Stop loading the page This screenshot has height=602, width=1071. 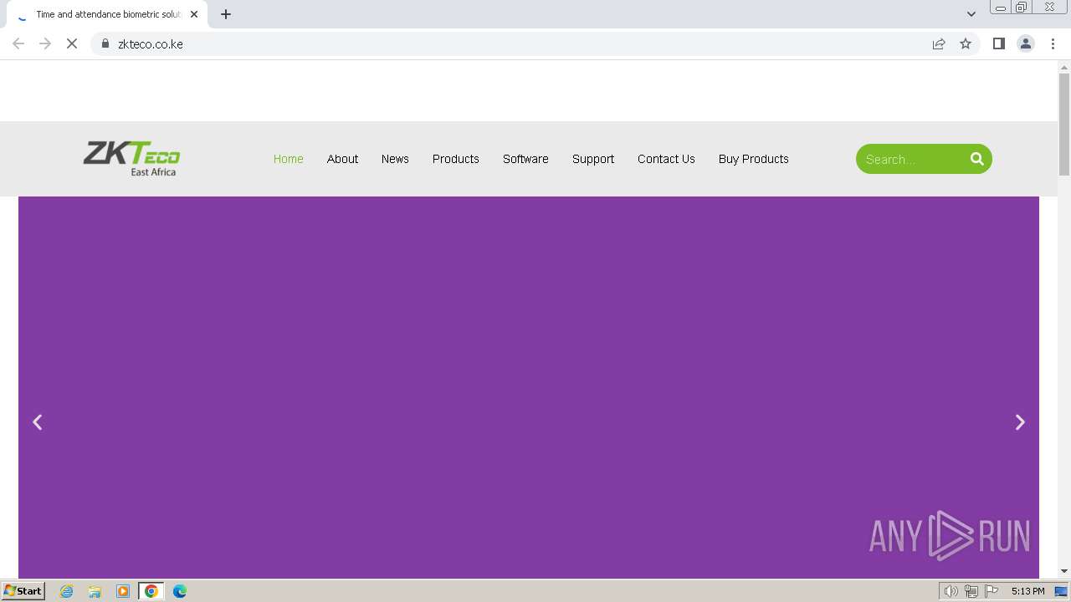pos(72,43)
